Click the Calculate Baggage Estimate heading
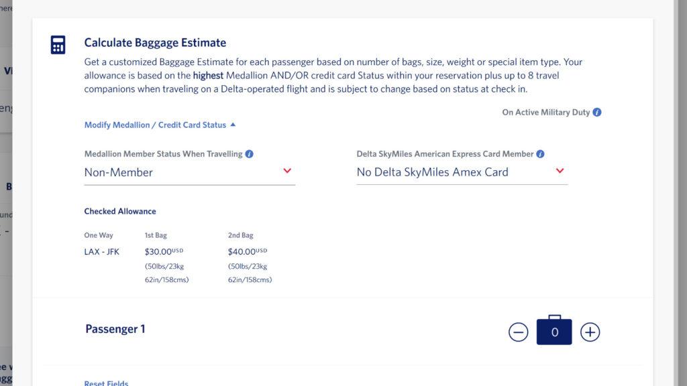Viewport: 687px width, 386px height. tap(155, 42)
